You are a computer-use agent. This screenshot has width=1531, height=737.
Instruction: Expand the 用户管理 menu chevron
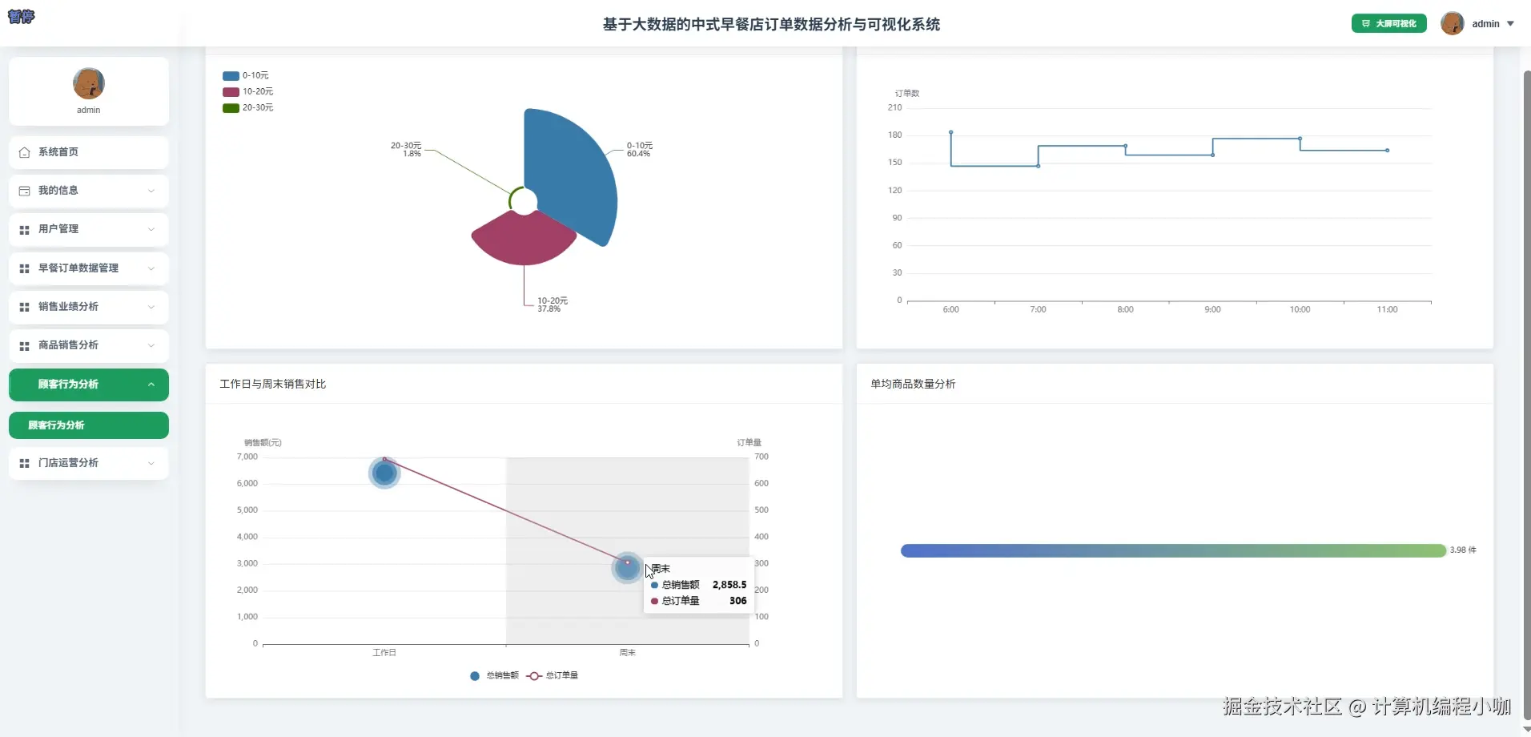point(151,229)
